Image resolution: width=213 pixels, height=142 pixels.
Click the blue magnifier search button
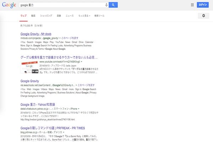(113, 5)
